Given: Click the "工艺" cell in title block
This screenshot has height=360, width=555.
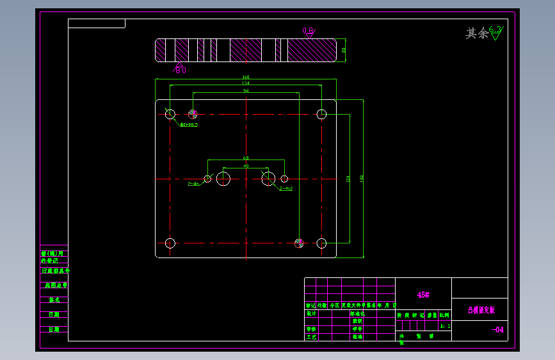Looking at the screenshot, I should pos(312,337).
